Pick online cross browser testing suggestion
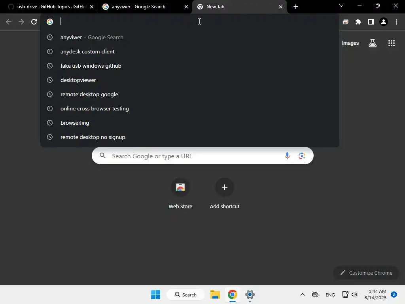405x304 pixels. (x=190, y=108)
